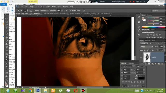The image size is (166, 93).
Task: Select the Lasso tool
Action: tap(6, 25)
